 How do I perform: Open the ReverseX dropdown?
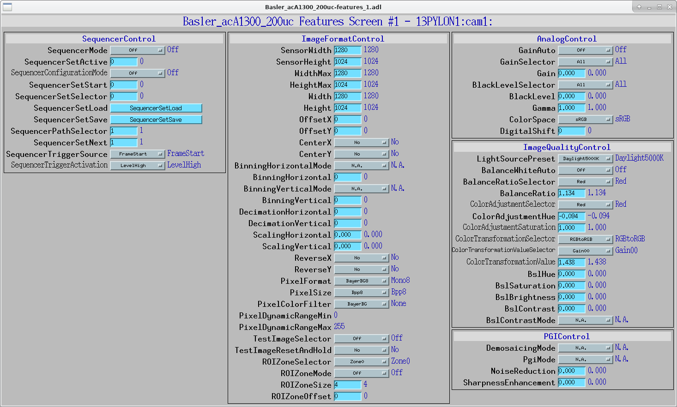pyautogui.click(x=362, y=257)
